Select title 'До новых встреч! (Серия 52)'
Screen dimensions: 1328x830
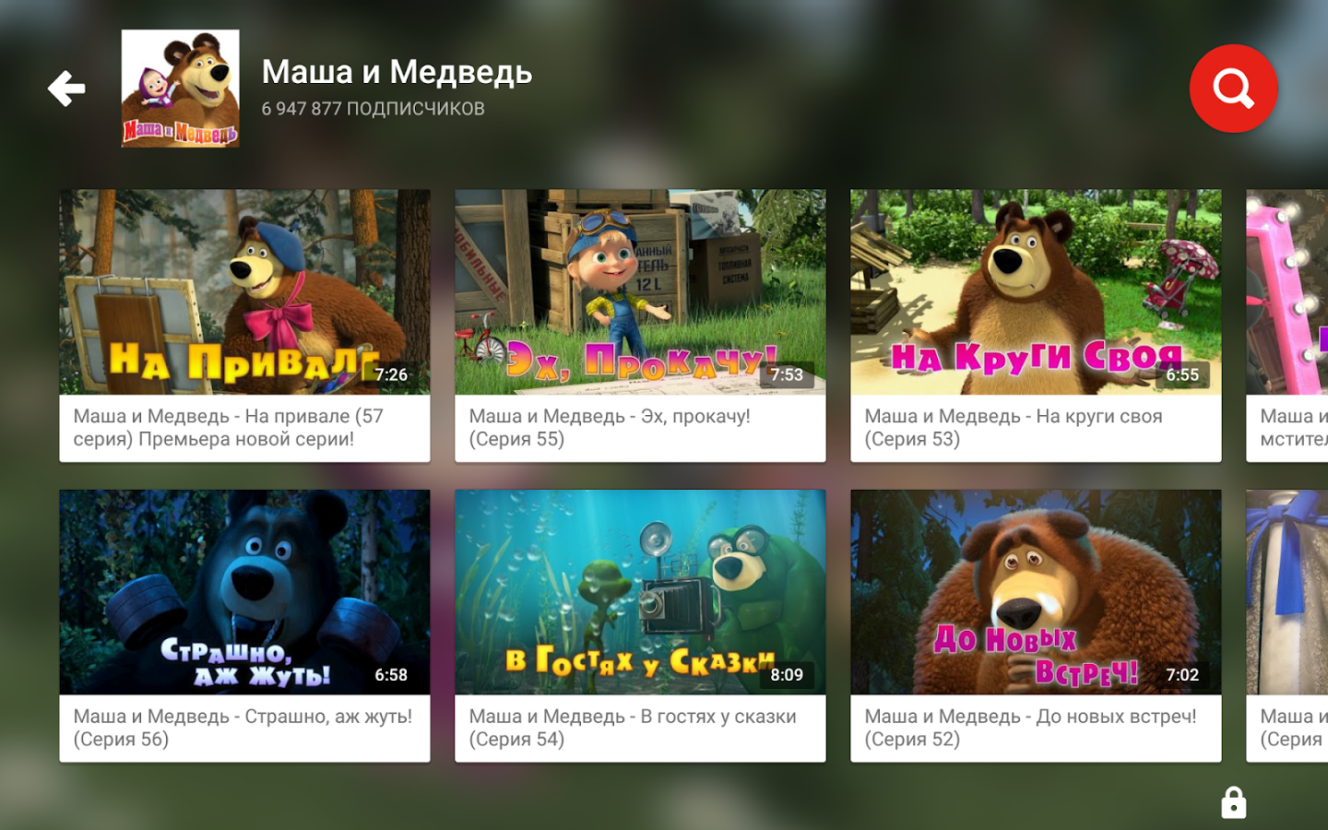pos(1030,728)
